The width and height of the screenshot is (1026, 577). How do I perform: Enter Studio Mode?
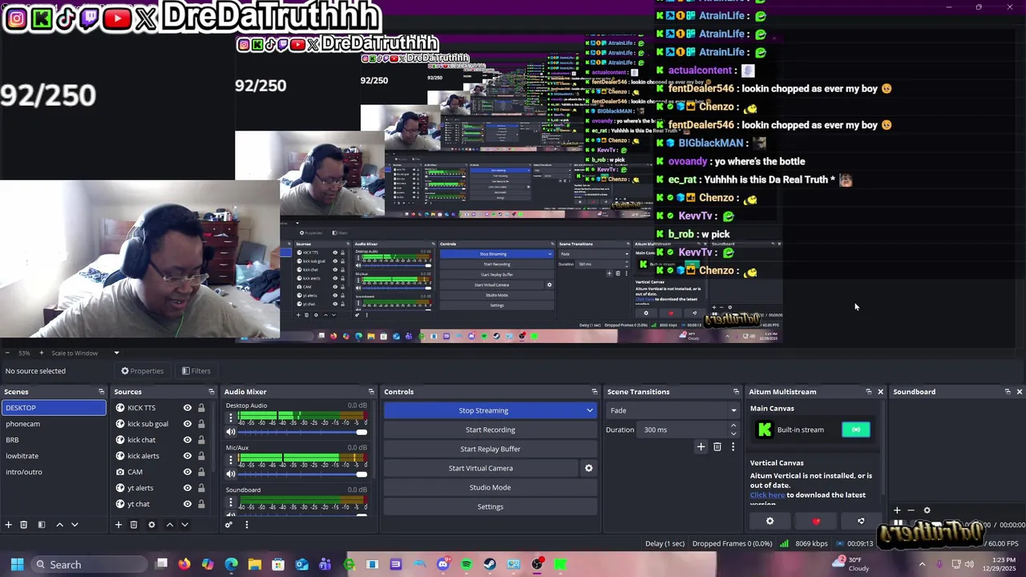(x=491, y=488)
